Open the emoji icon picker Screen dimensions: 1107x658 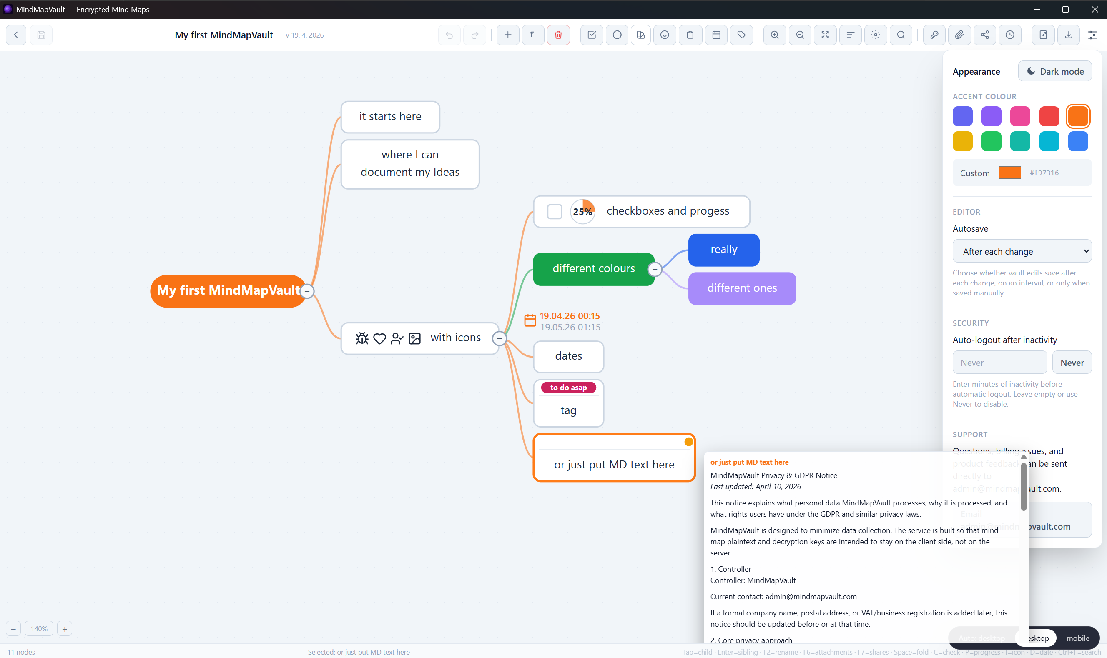coord(664,35)
